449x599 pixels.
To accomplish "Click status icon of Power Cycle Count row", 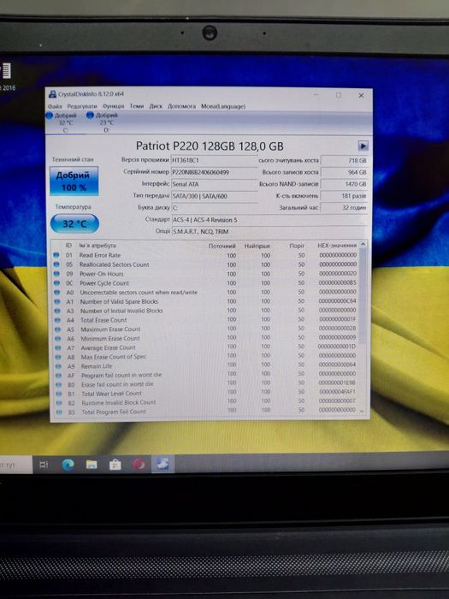I will pos(57,283).
